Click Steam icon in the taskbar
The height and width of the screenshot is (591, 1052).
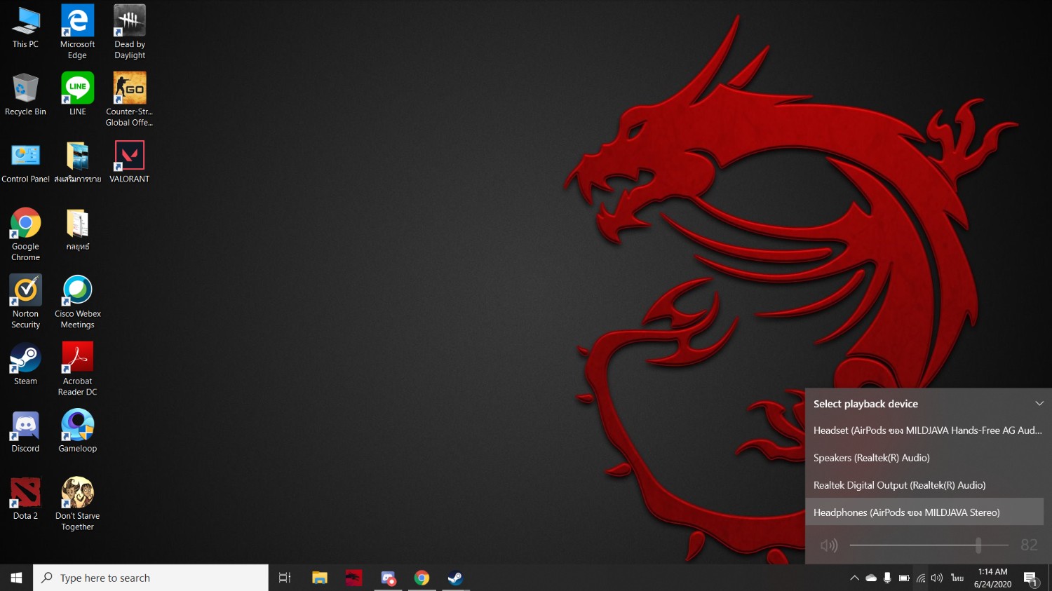455,578
